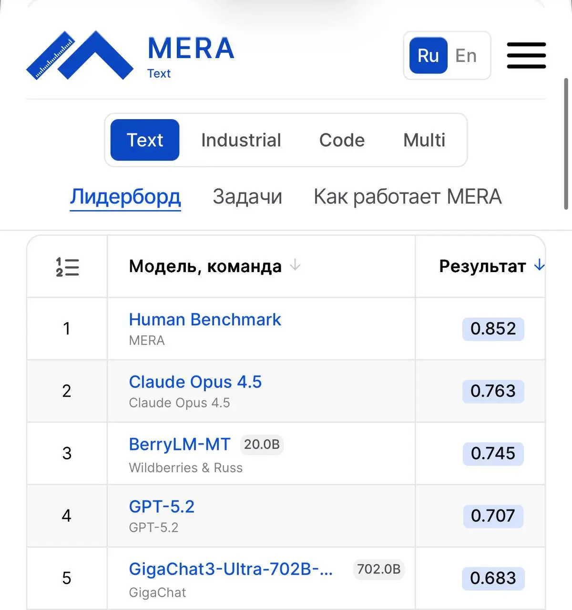Sort by Модель, команда arrow
Viewport: 572px width, 610px height.
click(x=295, y=264)
